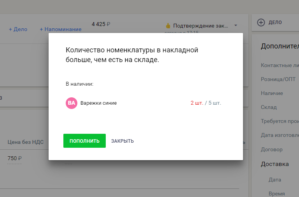Select the Наличие field in sidebar
299x197 pixels.
pos(272,93)
